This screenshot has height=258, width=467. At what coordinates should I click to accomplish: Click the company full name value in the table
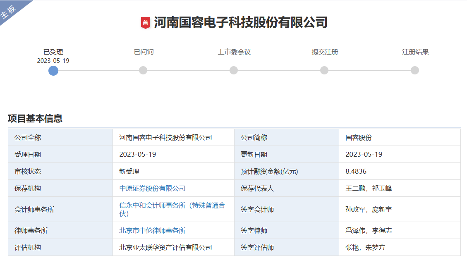click(165, 138)
